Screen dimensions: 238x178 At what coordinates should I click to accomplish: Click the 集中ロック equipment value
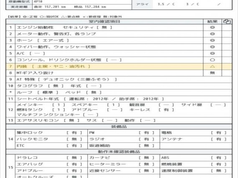click(74, 133)
